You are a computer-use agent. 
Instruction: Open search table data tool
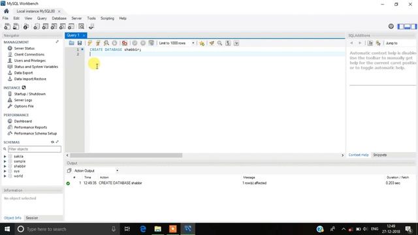(81, 26)
